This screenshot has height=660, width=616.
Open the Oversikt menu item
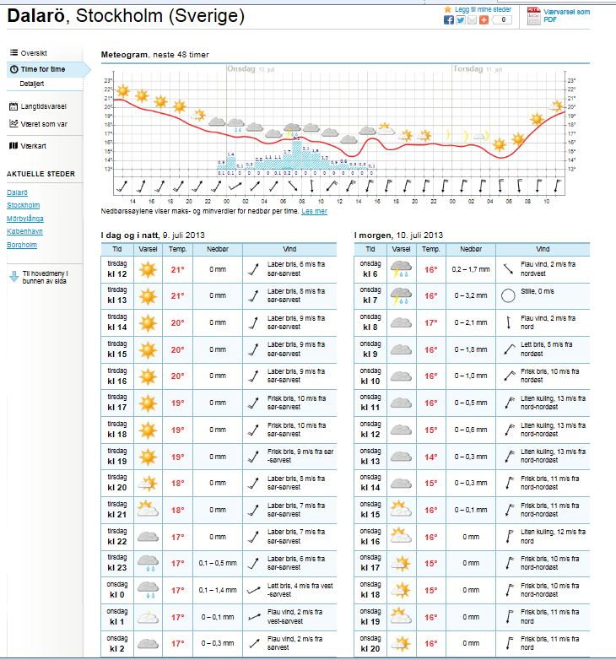click(x=34, y=52)
